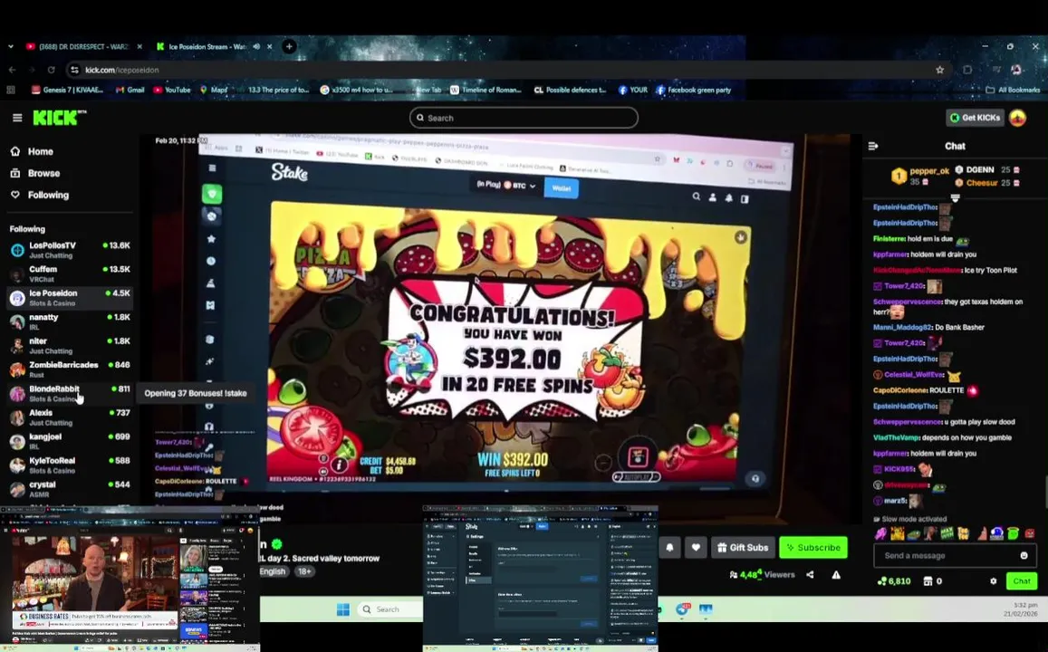Open Chrome profile avatar in toolbar
The width and height of the screenshot is (1048, 652).
coord(1016,70)
